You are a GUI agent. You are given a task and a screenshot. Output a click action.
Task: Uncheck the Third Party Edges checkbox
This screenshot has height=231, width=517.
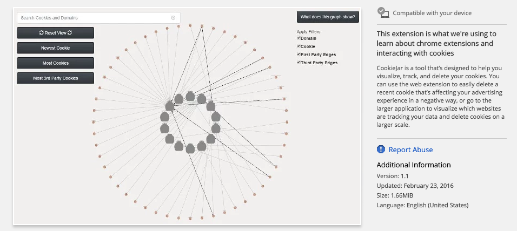299,63
